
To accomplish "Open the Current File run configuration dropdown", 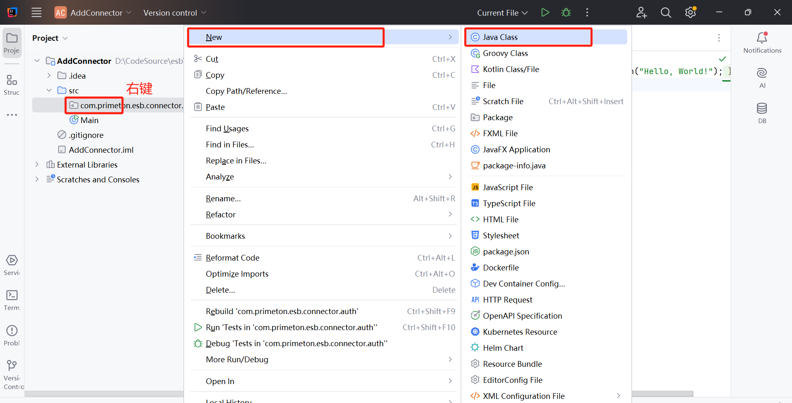I will pyautogui.click(x=502, y=13).
